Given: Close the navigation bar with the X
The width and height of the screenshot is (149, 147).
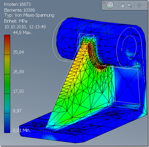Looking at the screenshot, I should tap(104, 3).
